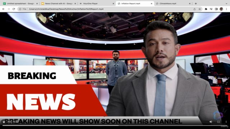Mute the video using the speaker icon
The image size is (230, 129).
point(211,122)
